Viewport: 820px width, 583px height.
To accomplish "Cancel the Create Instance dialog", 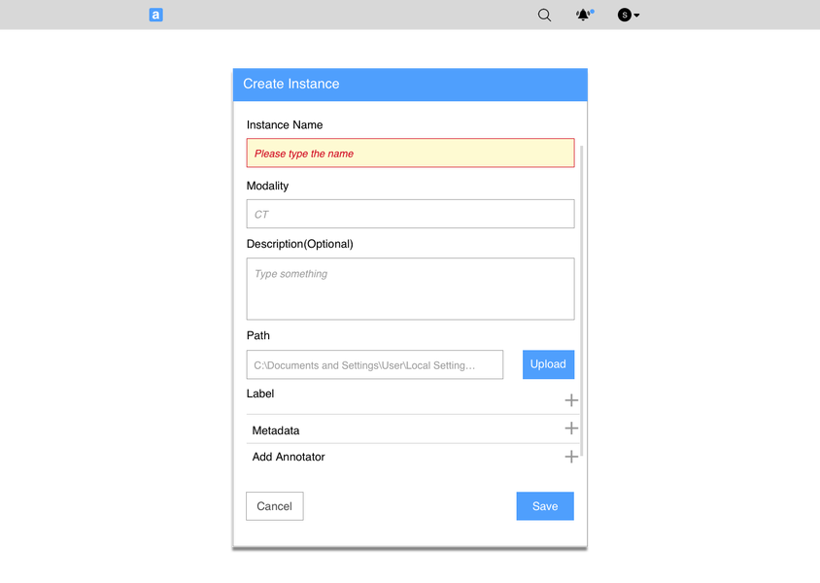I will click(x=274, y=506).
